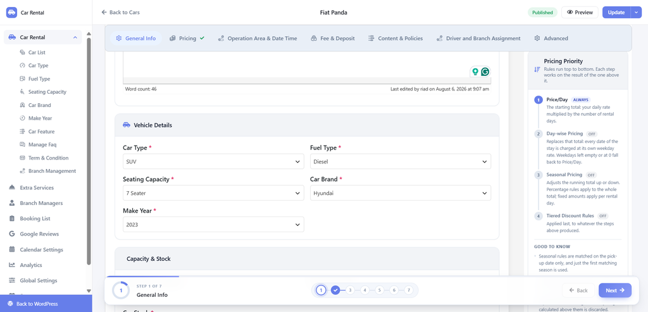Switch to the General Info tab

[135, 39]
